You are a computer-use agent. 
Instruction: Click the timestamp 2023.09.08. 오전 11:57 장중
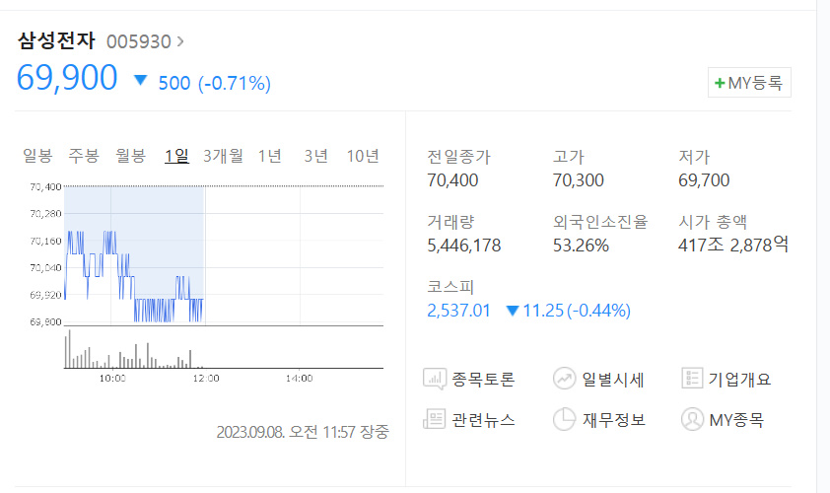pyautogui.click(x=303, y=432)
